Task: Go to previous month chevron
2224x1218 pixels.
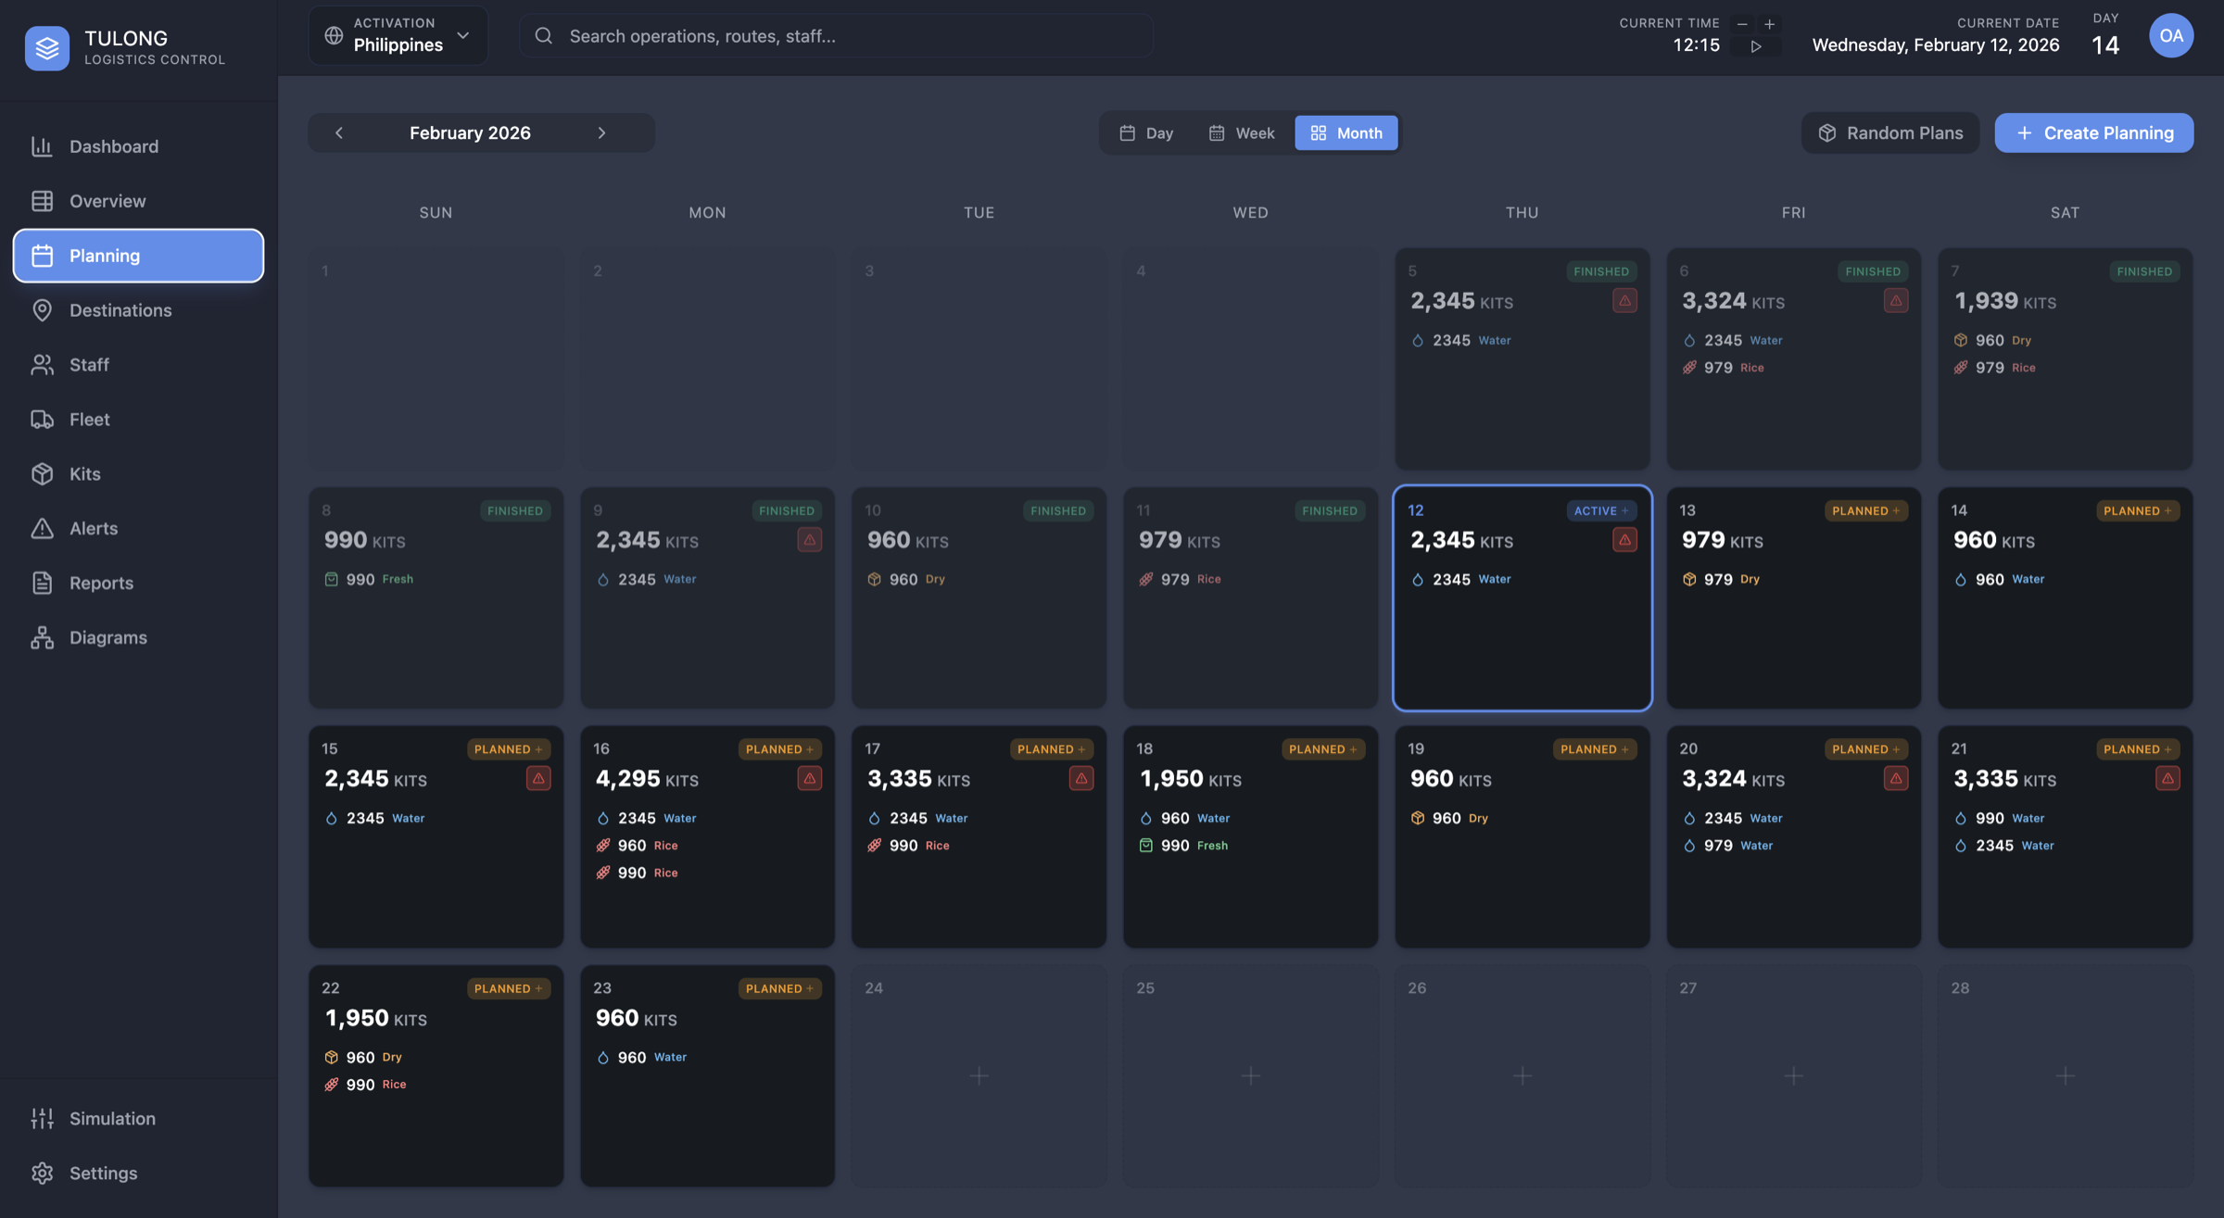Action: [339, 132]
